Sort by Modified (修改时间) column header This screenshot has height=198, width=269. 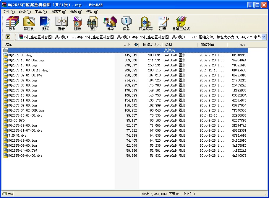click(x=212, y=45)
